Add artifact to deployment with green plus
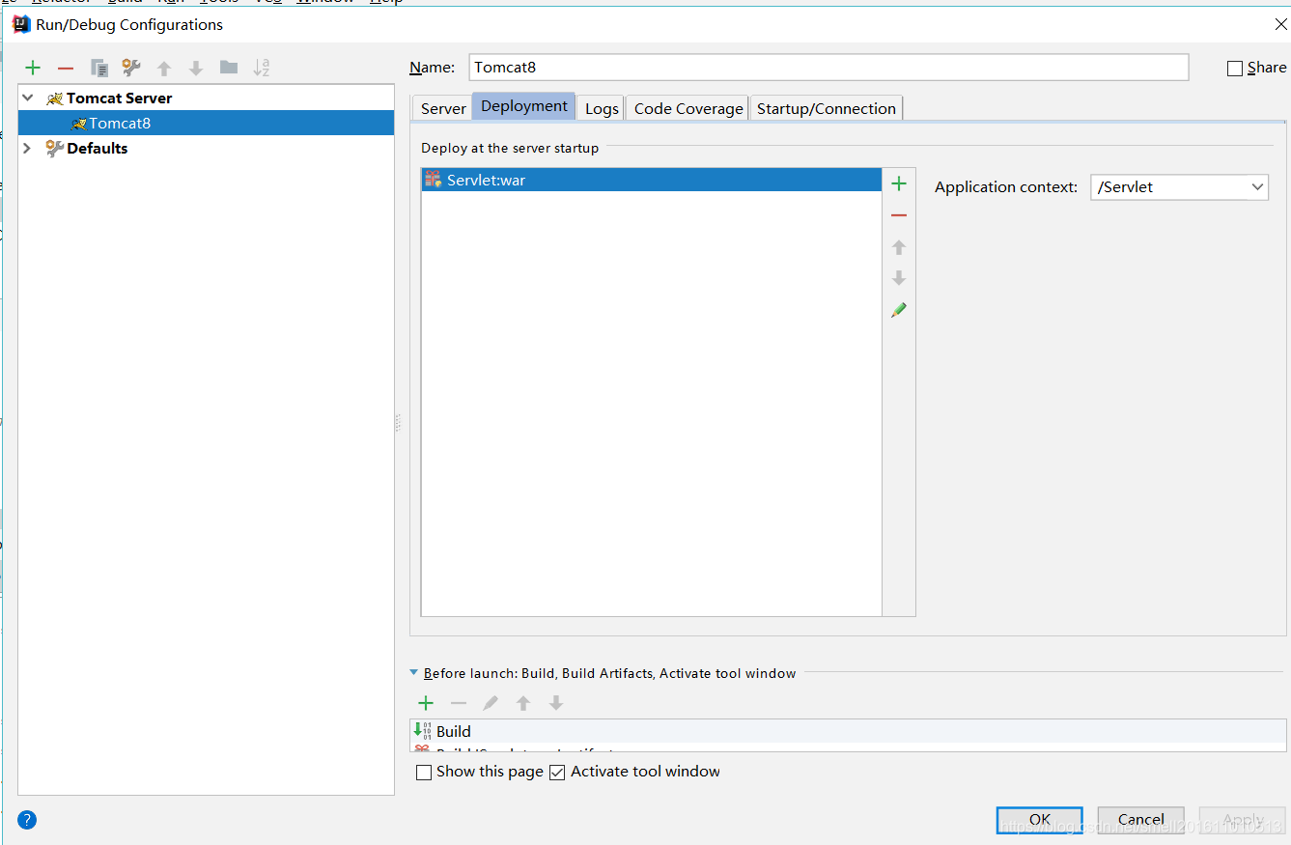 pyautogui.click(x=899, y=183)
